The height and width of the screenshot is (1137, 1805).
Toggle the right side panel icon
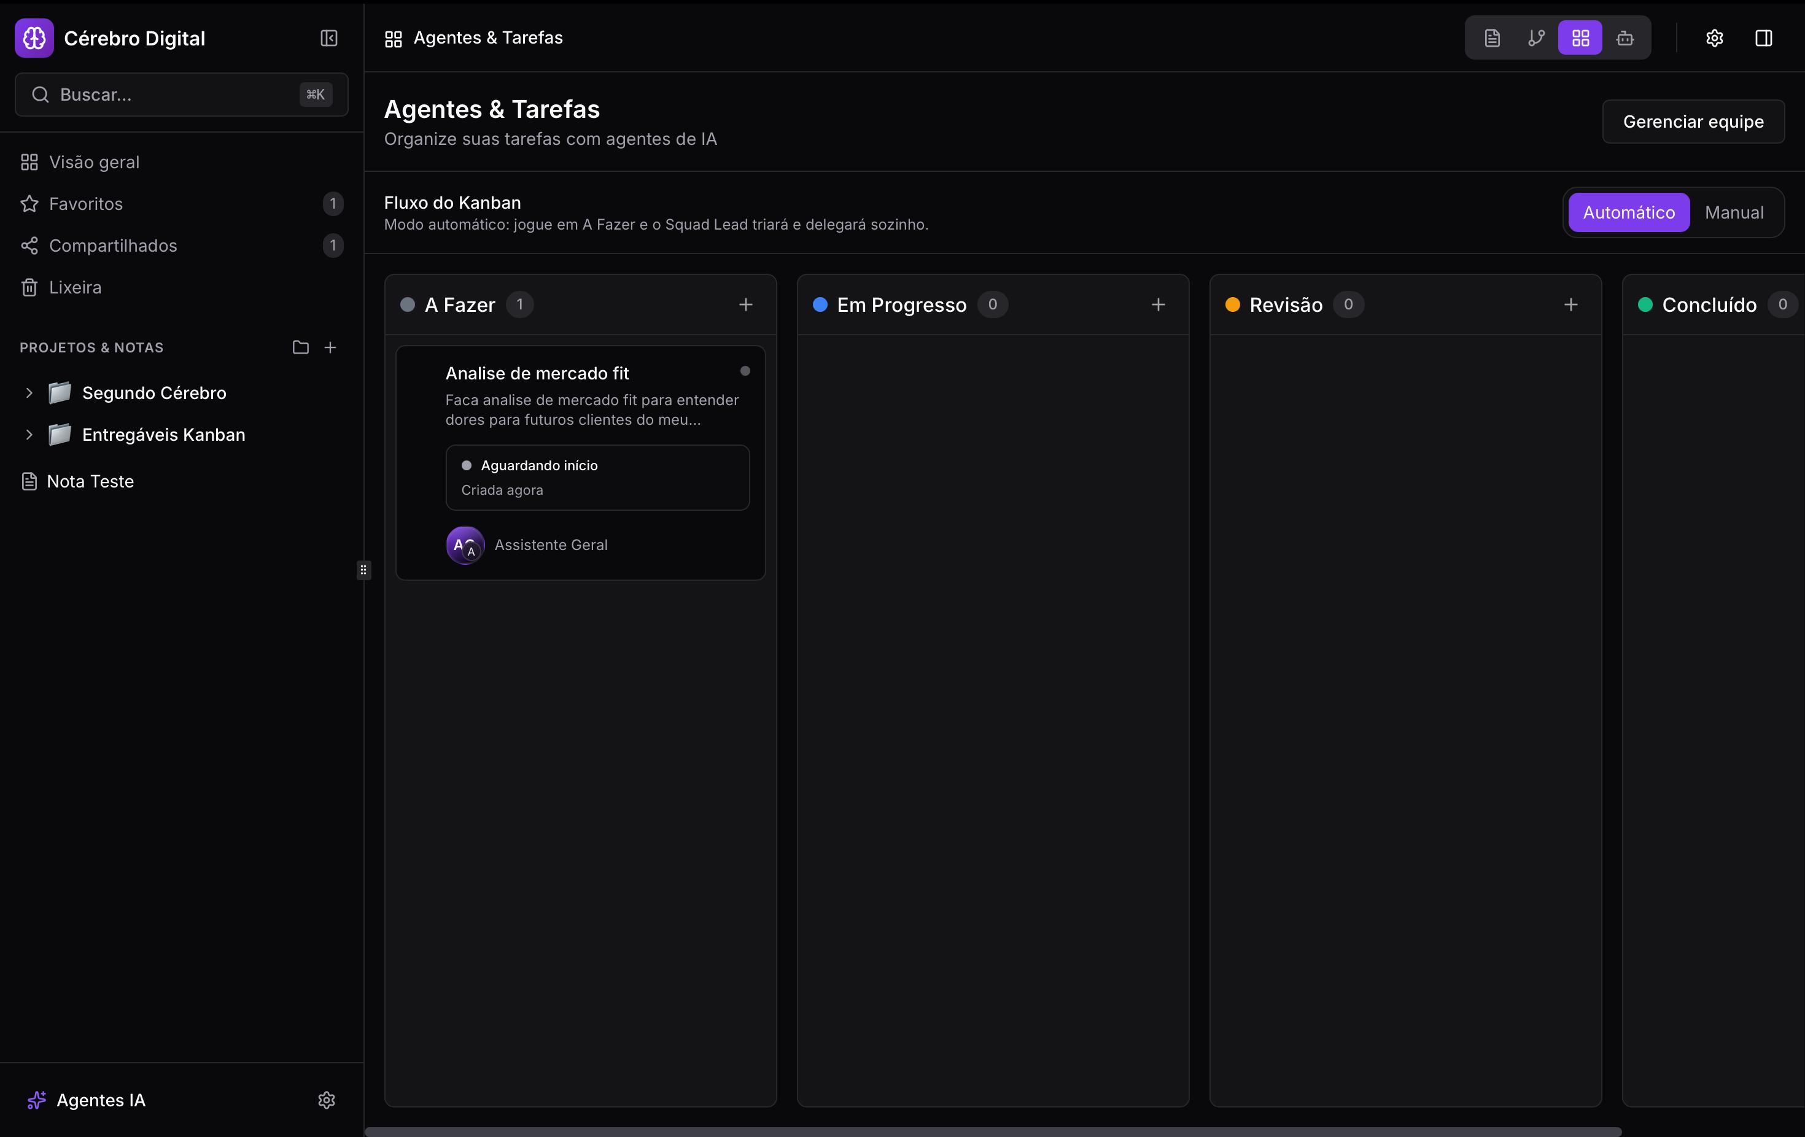1763,38
